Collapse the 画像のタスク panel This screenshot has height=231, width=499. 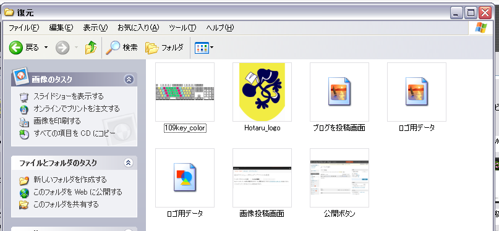point(129,79)
